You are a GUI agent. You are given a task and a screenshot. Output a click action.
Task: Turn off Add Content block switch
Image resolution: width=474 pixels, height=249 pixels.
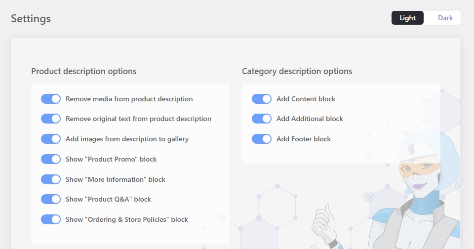(x=262, y=99)
